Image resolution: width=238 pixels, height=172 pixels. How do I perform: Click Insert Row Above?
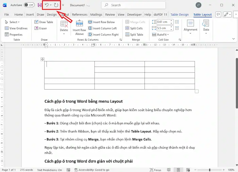tap(79, 28)
